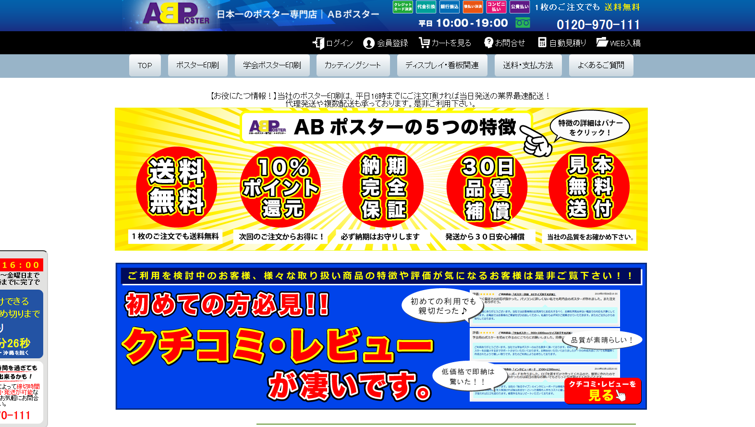This screenshot has width=755, height=427.
Task: Click the 代金引換 payment badge
Action: [426, 7]
